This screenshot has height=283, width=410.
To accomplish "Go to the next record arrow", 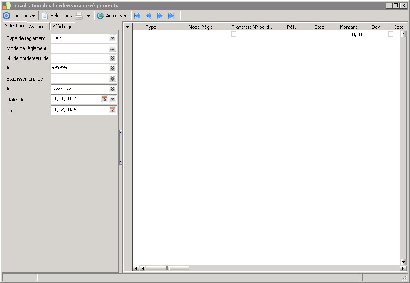I will coord(160,16).
